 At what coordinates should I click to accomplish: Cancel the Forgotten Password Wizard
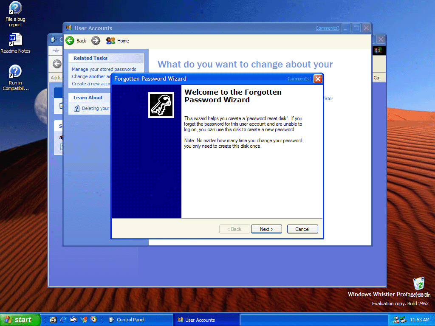pos(302,229)
